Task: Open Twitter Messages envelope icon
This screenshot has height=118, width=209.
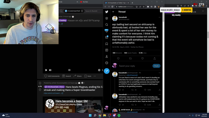Action: [107, 37]
